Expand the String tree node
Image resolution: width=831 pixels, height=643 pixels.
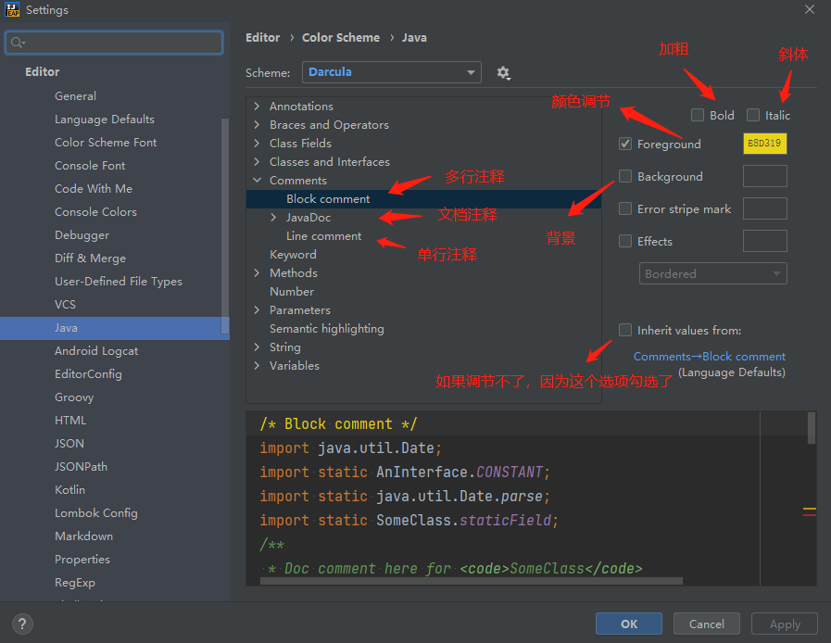(x=257, y=347)
